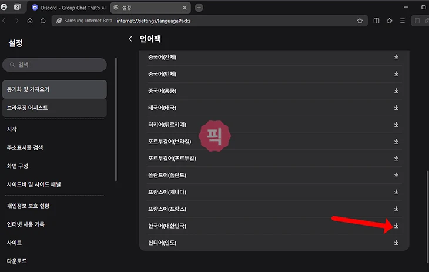The width and height of the screenshot is (429, 272).
Task: Open a new tab with plus button
Action: 199,8
